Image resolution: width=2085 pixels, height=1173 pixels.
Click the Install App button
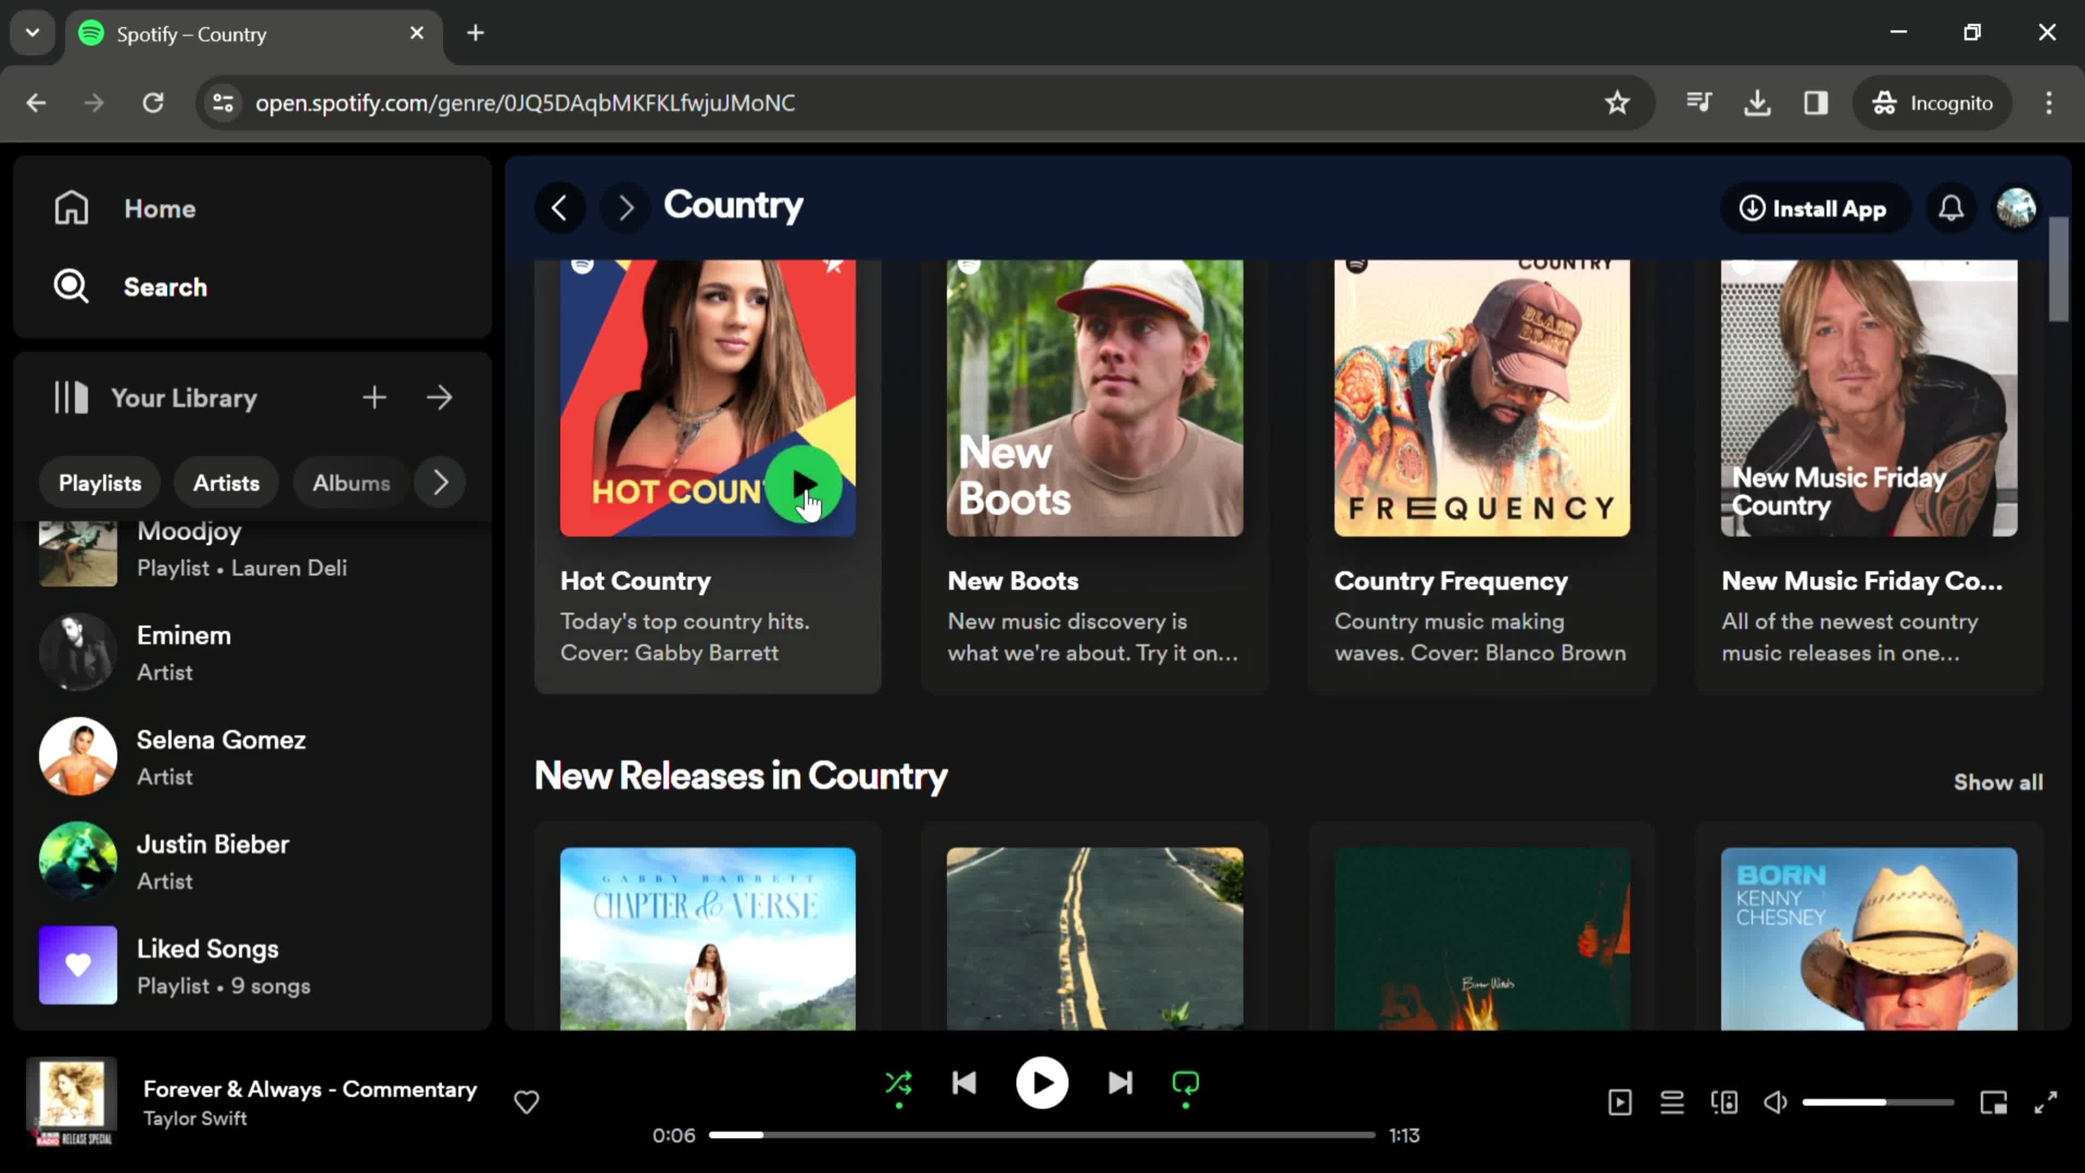(x=1815, y=208)
